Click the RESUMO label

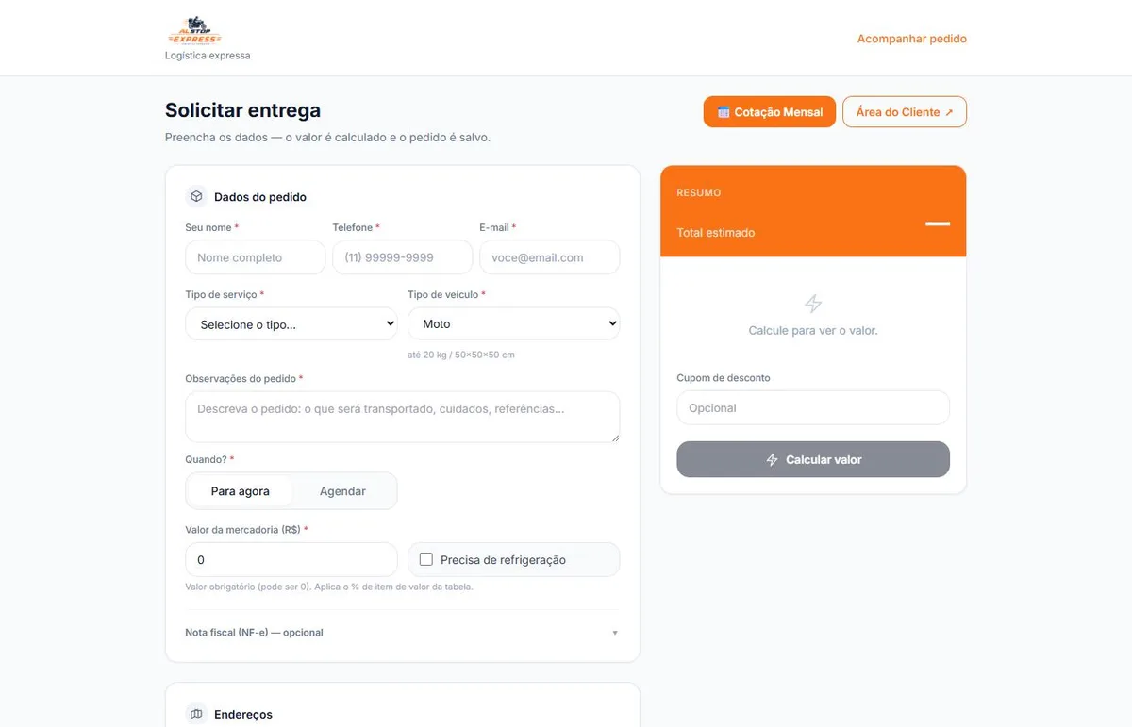click(x=699, y=192)
